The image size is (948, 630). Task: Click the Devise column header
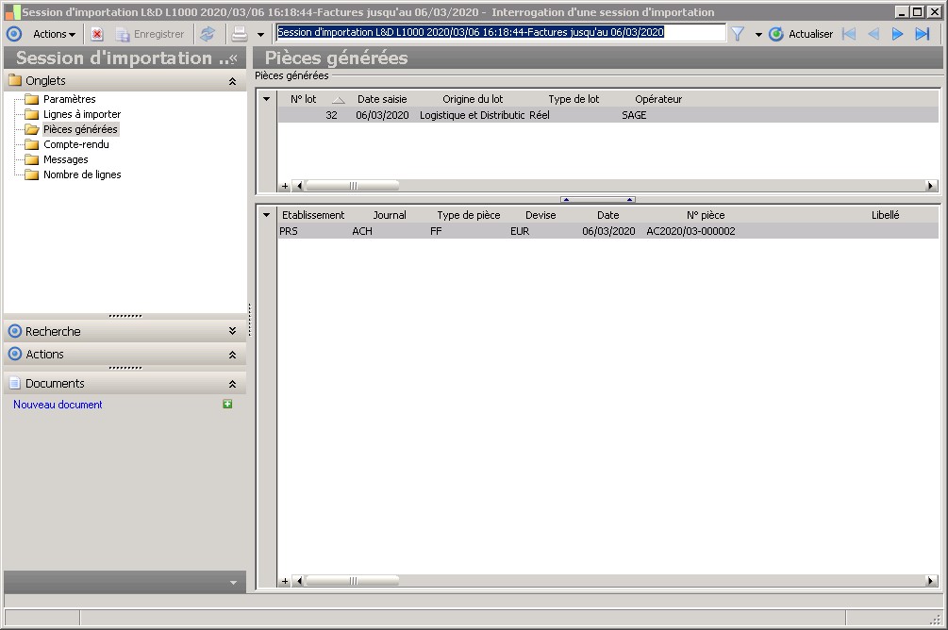[x=541, y=215]
